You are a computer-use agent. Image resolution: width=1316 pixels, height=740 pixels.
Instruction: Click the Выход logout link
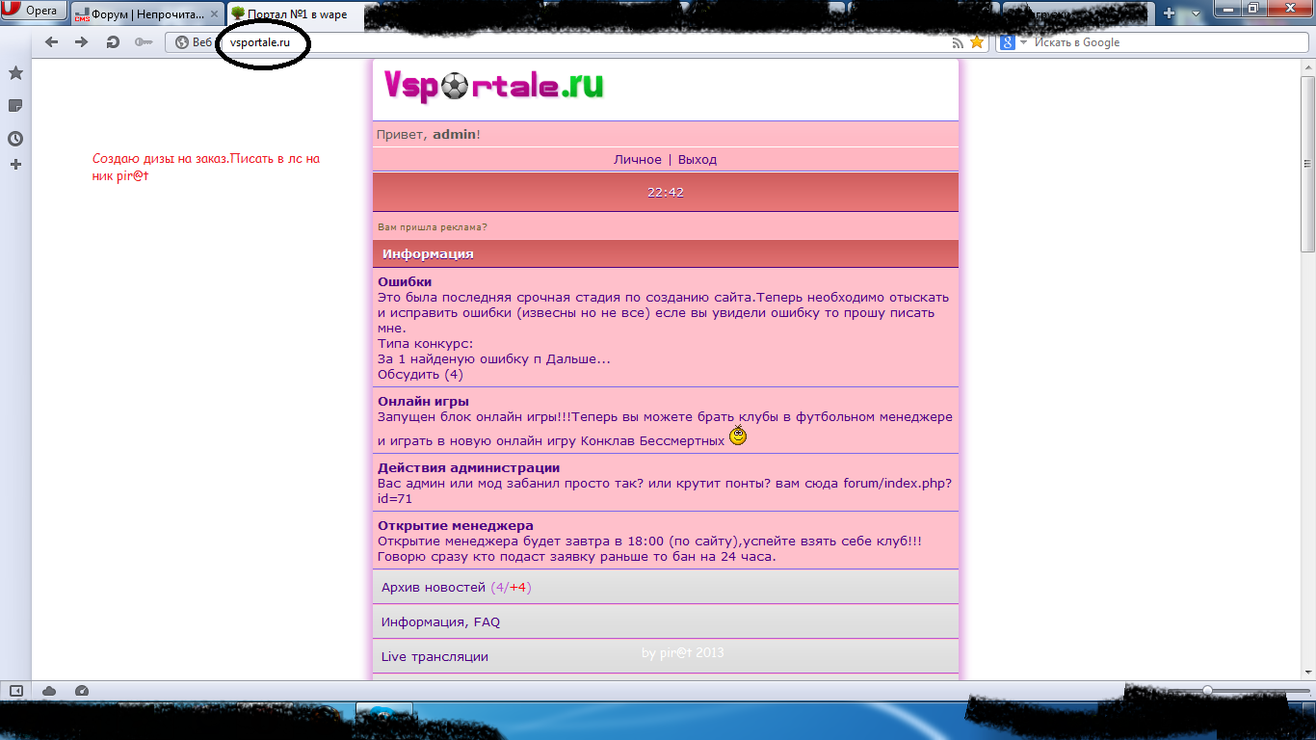coord(697,160)
